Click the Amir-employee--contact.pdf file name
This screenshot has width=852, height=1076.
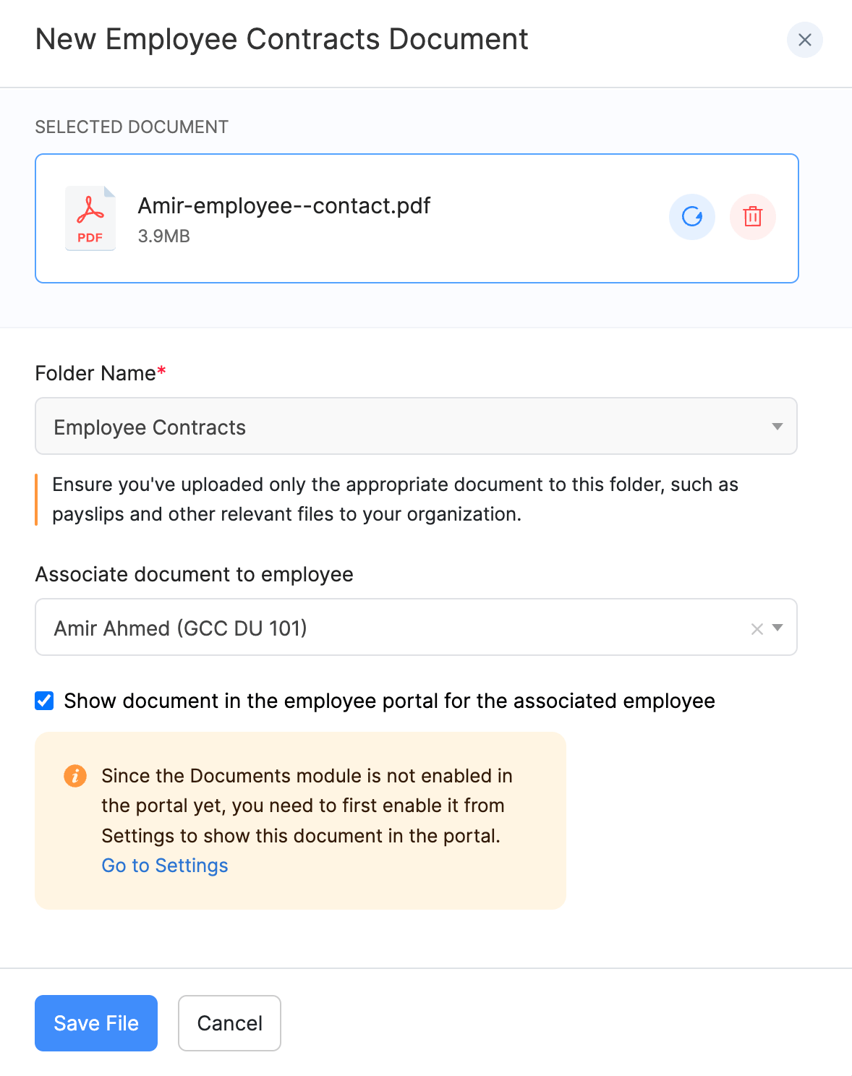[284, 206]
